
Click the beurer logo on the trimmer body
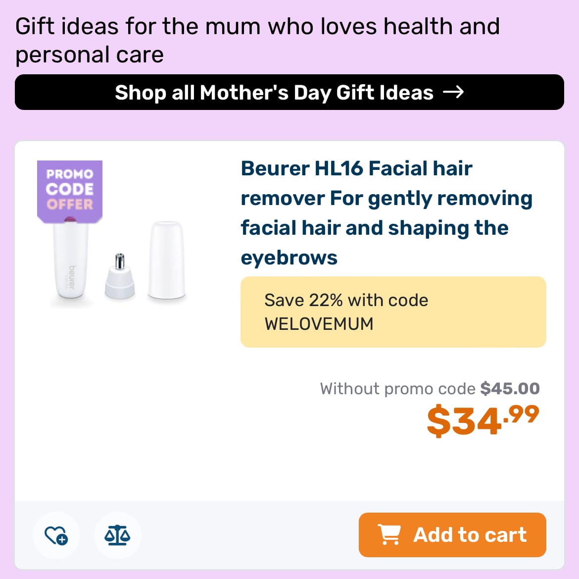pos(72,277)
